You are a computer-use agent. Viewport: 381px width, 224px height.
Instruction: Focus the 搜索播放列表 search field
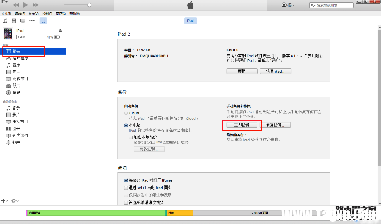(x=332, y=5)
